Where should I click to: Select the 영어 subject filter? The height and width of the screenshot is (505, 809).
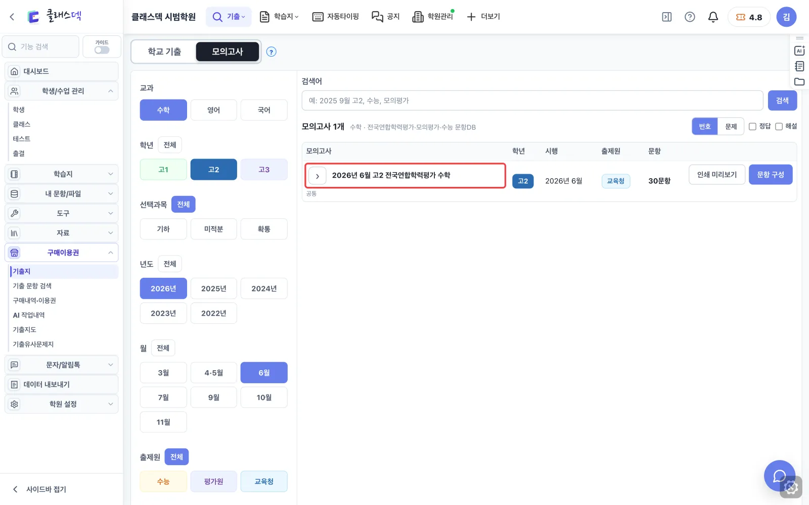[x=214, y=110]
